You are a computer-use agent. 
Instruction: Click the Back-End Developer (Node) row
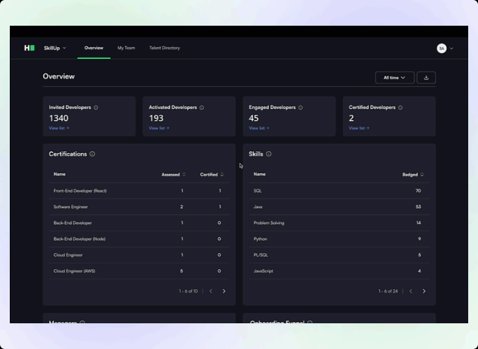coord(139,239)
